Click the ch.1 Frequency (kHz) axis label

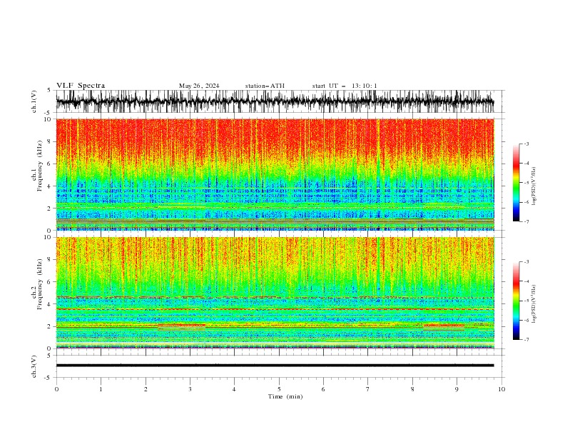(38, 166)
